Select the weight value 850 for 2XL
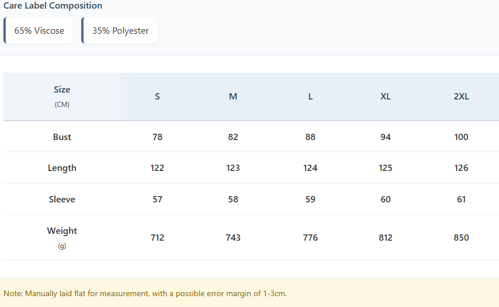The width and height of the screenshot is (499, 307). tap(461, 238)
